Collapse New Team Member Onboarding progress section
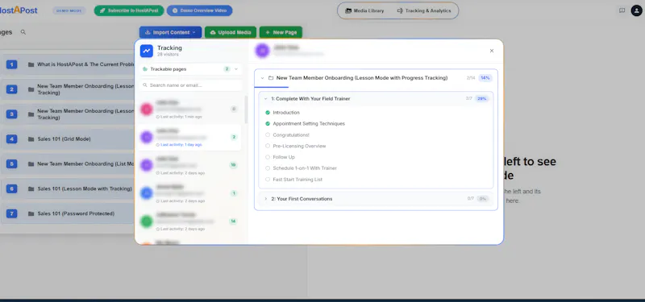This screenshot has width=645, height=302. coord(263,77)
